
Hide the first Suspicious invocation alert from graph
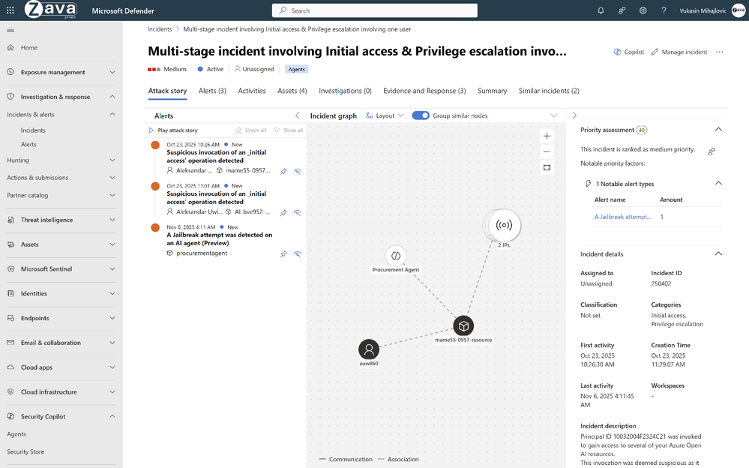pos(297,171)
